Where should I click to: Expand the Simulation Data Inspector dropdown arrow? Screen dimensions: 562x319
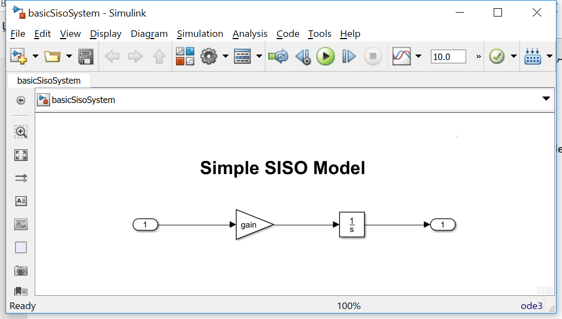pyautogui.click(x=418, y=56)
